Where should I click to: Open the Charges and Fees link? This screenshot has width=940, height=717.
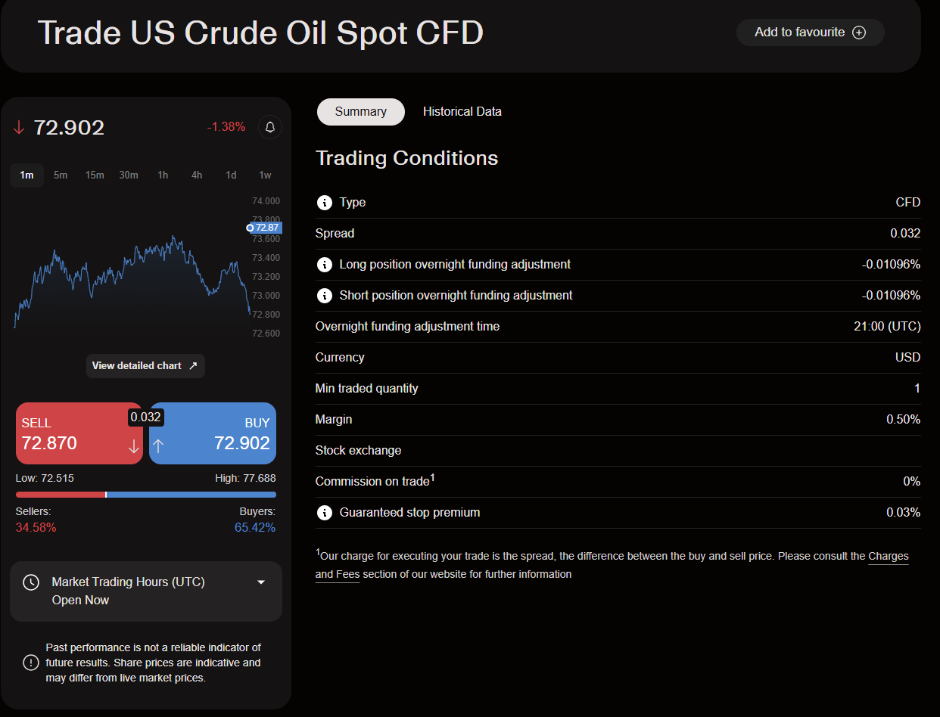889,556
